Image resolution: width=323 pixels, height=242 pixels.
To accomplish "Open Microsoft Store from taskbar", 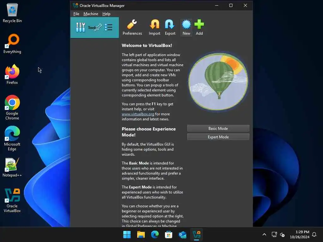I will 168,234.
